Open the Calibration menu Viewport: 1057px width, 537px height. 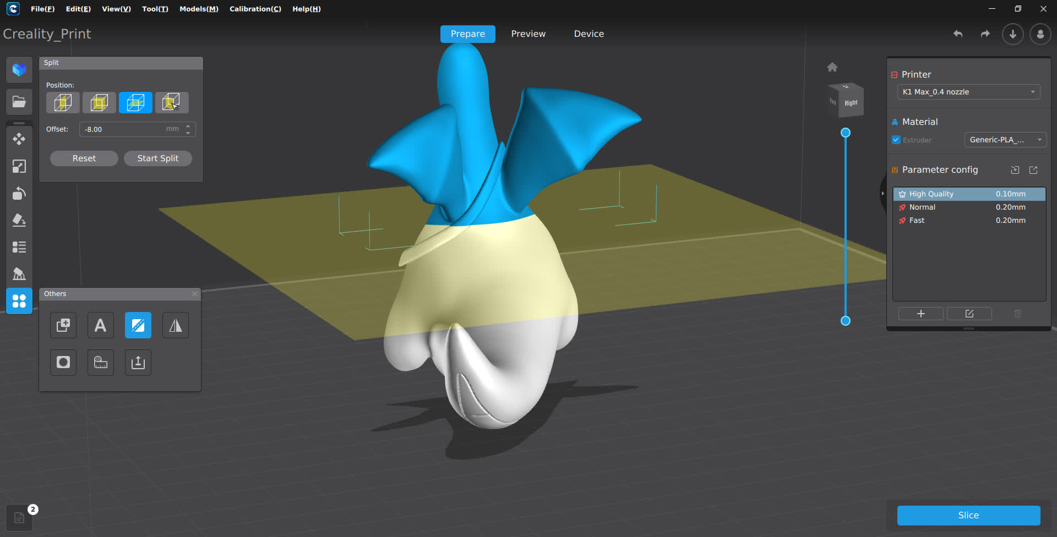click(x=255, y=9)
